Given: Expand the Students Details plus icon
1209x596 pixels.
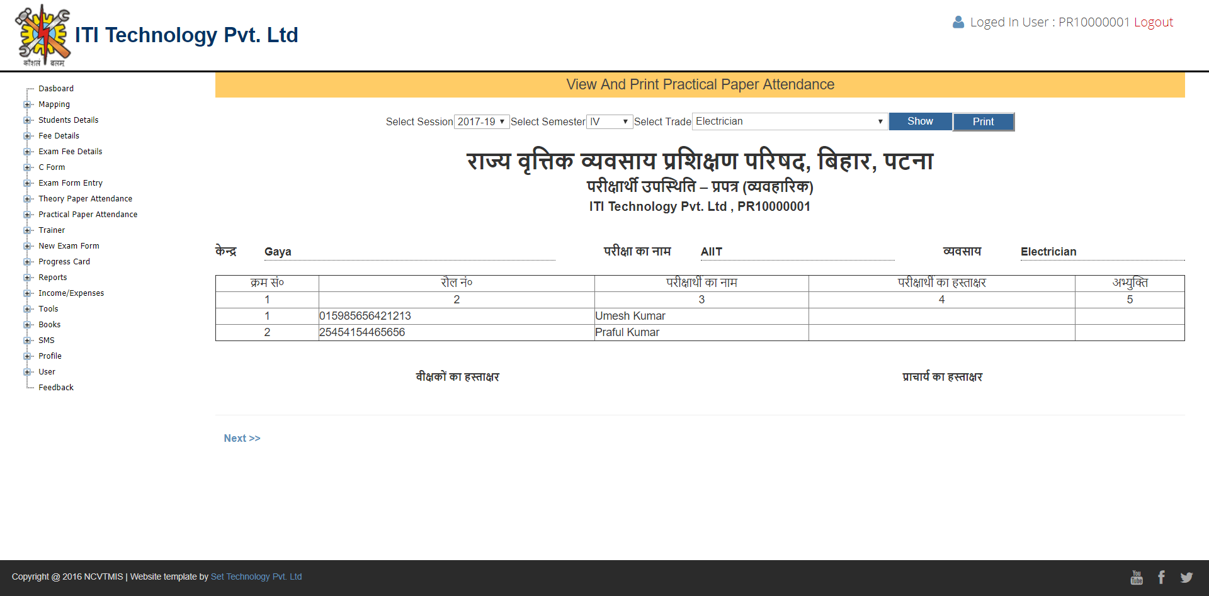Looking at the screenshot, I should point(27,120).
